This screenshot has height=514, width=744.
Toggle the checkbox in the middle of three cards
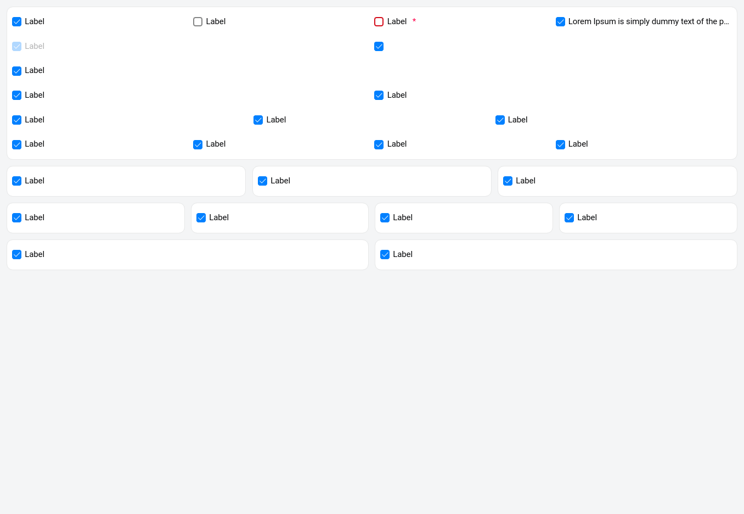(x=262, y=181)
